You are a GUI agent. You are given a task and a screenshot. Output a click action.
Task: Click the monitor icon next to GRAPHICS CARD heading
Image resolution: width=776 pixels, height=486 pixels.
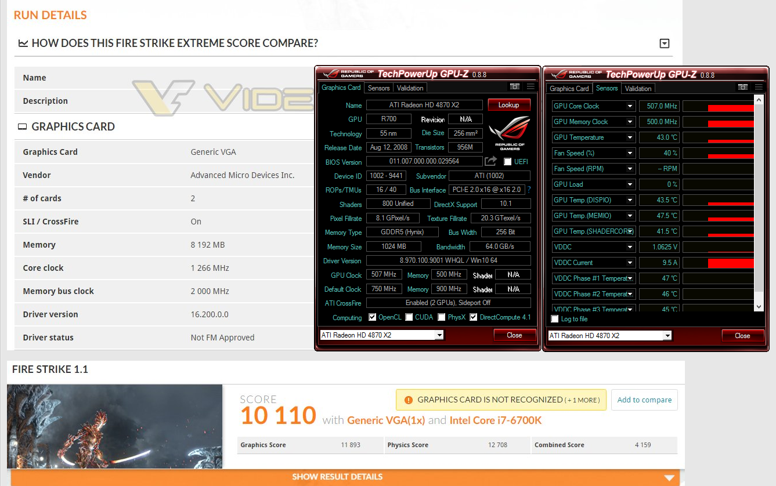pyautogui.click(x=23, y=127)
